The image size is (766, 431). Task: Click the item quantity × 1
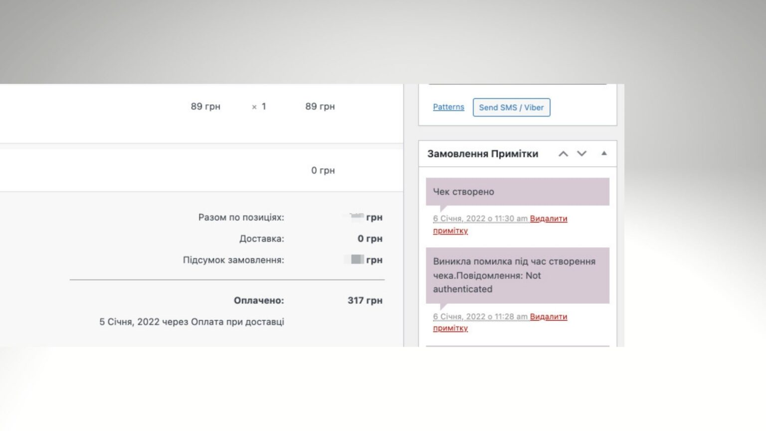[x=259, y=106]
